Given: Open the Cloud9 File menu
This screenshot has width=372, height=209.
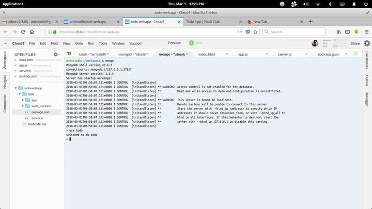Looking at the screenshot, I should click(32, 43).
